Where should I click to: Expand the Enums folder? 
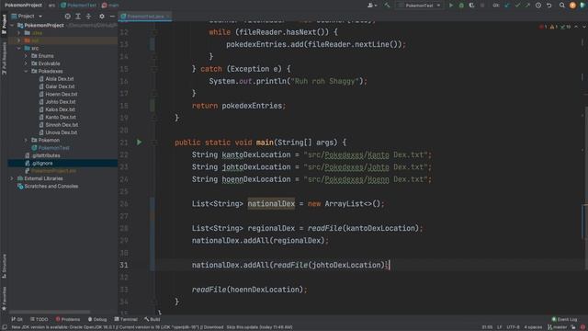click(26, 56)
